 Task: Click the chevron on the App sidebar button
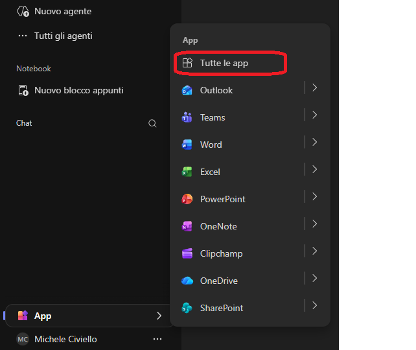tap(159, 316)
